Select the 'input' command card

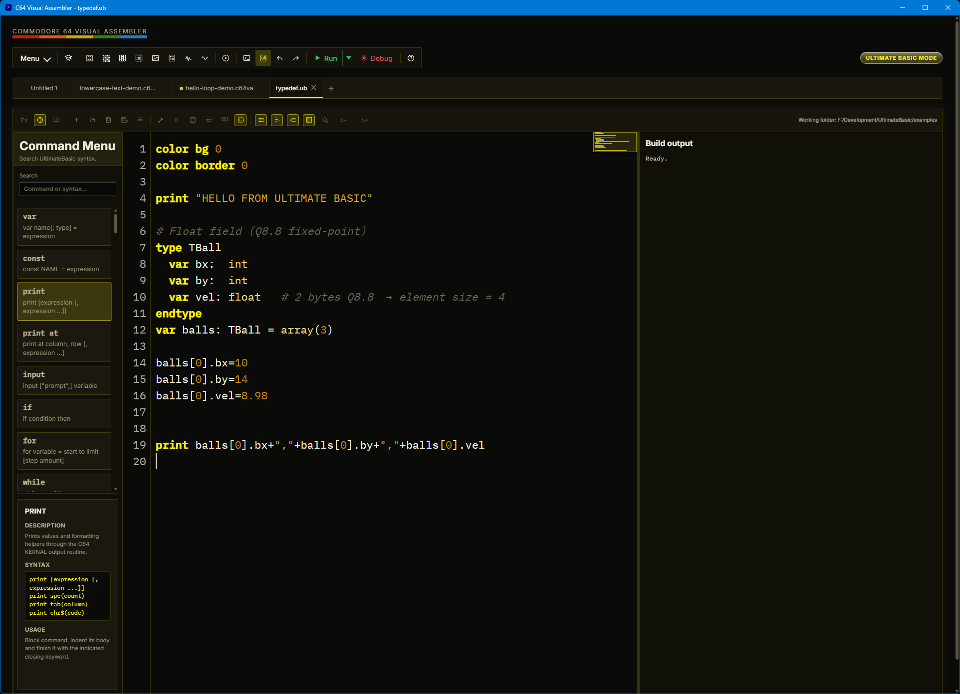click(x=64, y=380)
